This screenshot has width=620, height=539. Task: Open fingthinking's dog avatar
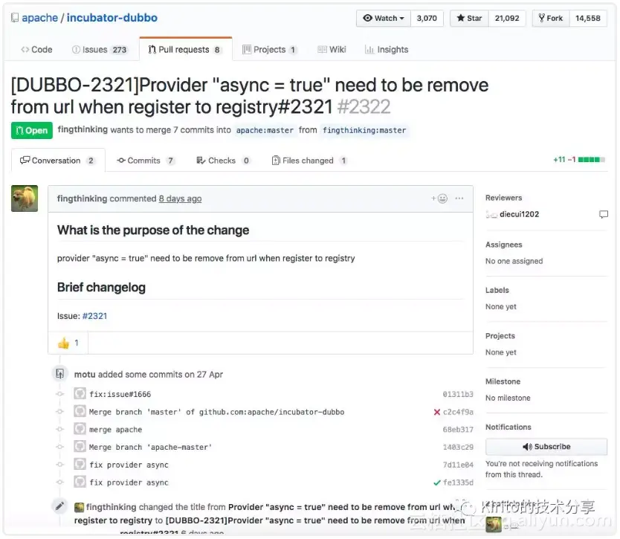[x=25, y=199]
